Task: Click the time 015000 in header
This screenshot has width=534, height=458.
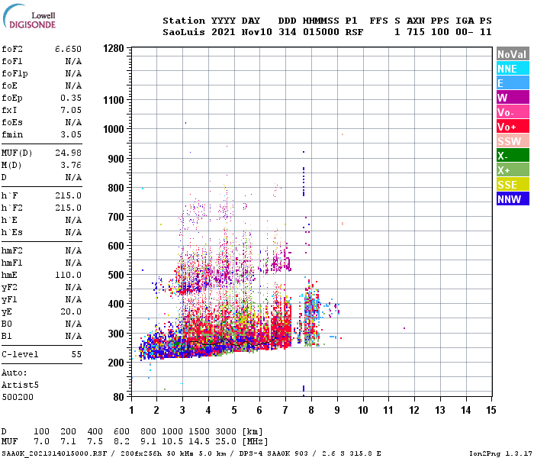Action: (x=321, y=32)
